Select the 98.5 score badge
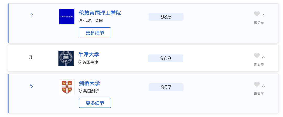Image resolution: width=283 pixels, height=117 pixels. tap(166, 17)
